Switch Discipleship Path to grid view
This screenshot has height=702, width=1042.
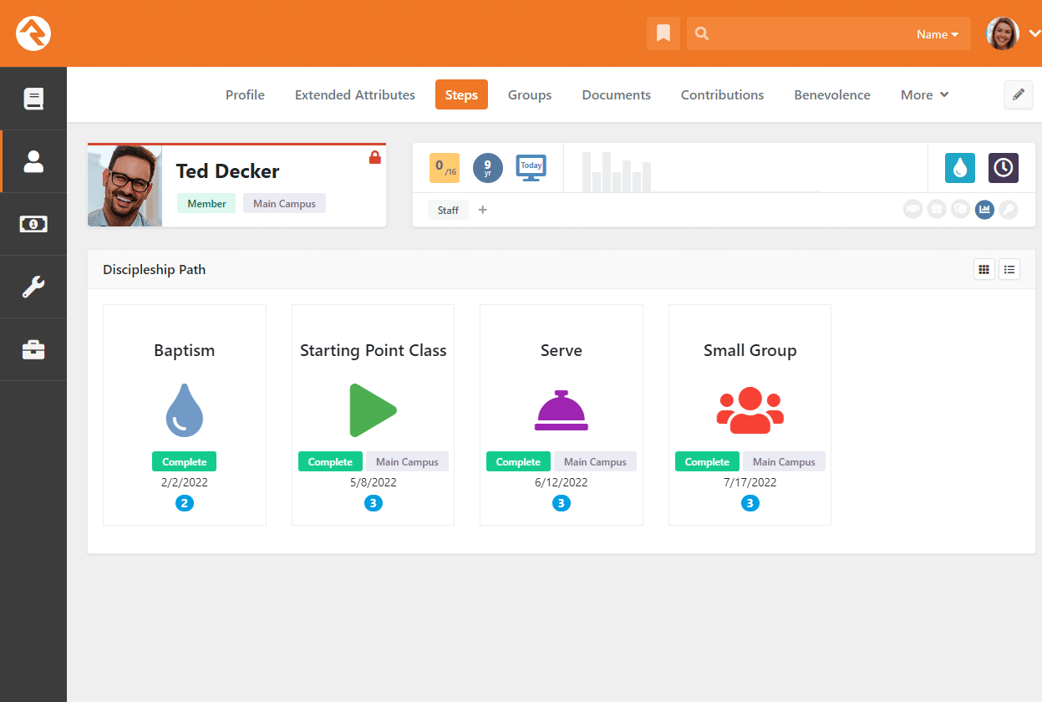[x=984, y=269]
